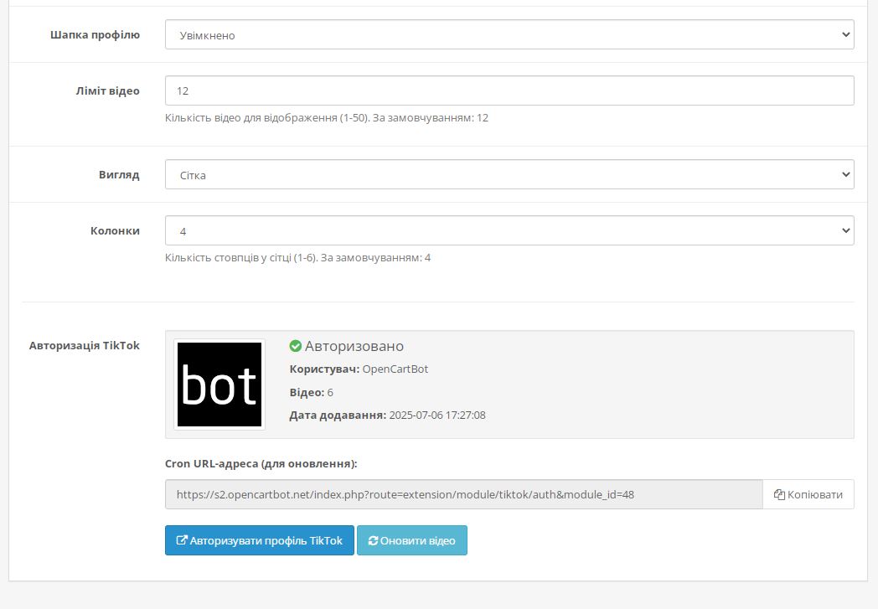
Task: Click the Шапка профілю label
Action: (x=95, y=34)
